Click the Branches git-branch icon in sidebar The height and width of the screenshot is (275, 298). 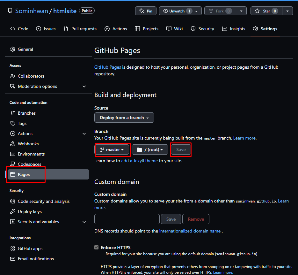[13, 113]
